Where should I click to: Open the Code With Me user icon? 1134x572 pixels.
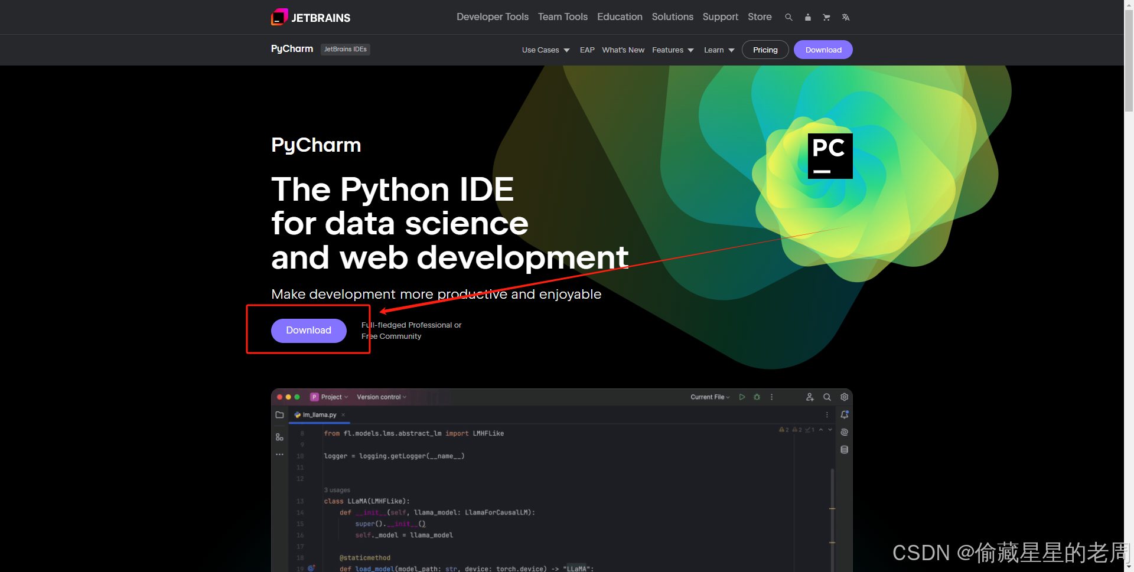pos(810,397)
